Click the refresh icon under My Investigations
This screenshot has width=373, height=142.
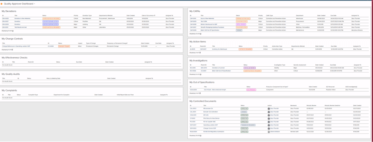(x=201, y=74)
